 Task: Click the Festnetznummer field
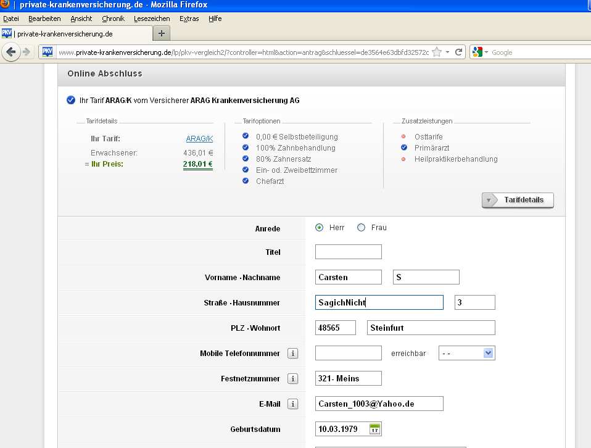pyautogui.click(x=349, y=378)
